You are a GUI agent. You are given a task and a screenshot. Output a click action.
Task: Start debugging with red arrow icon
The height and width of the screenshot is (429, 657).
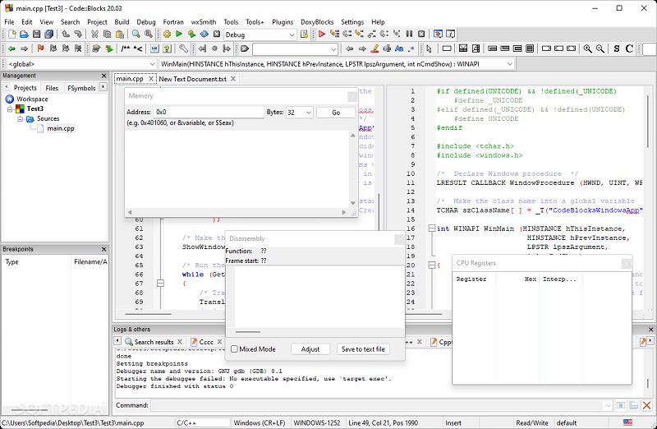(x=322, y=35)
